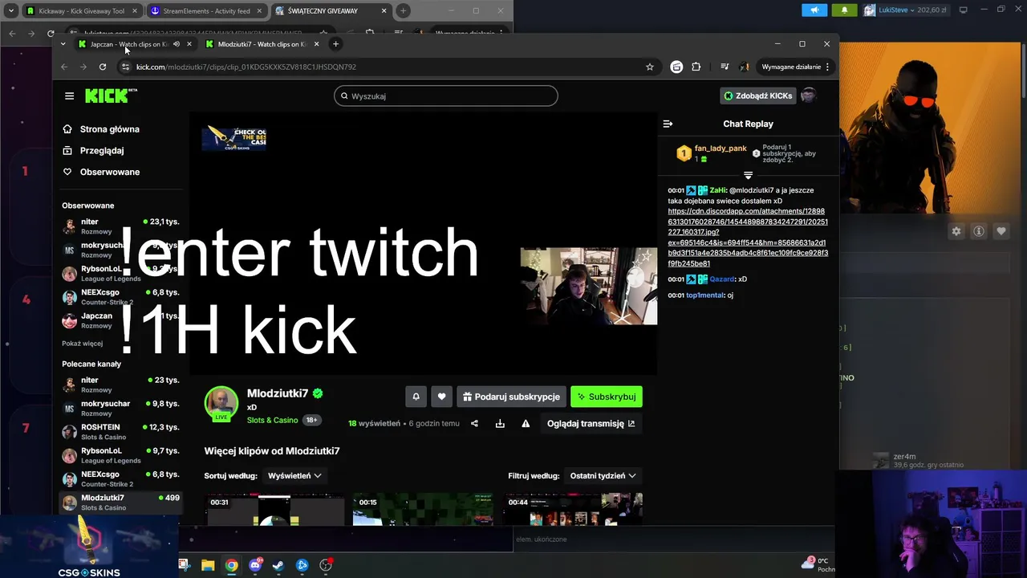Open Chrome browser menu next to Wymagane działanie
The height and width of the screenshot is (578, 1027).
pos(827,67)
